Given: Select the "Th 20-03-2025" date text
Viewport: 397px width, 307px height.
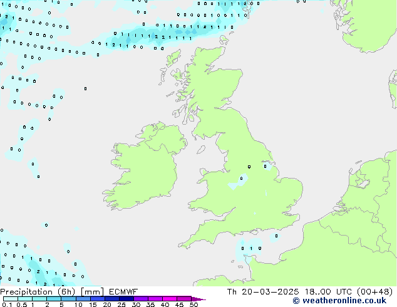Looking at the screenshot, I should [x=263, y=292].
